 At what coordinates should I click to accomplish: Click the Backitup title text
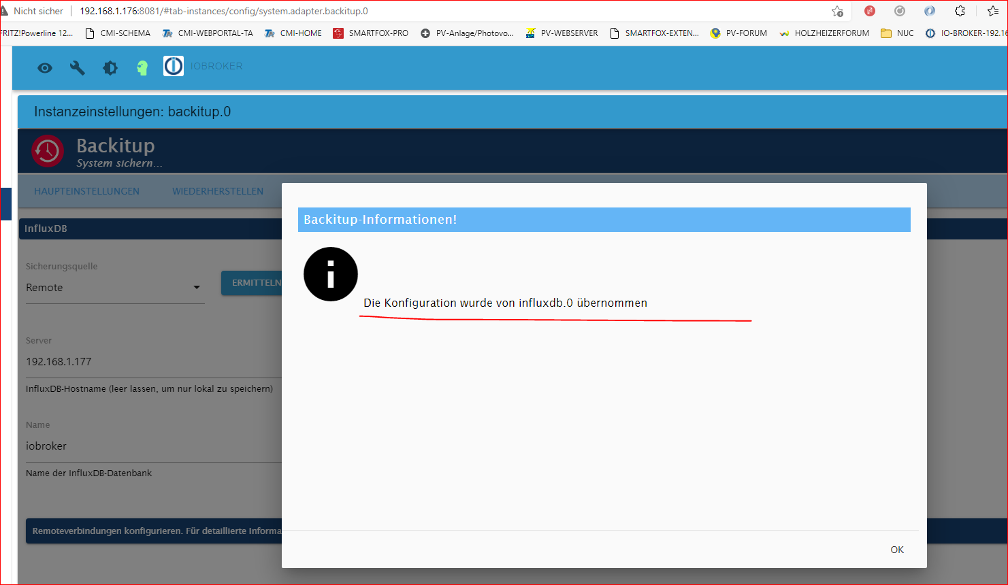(x=116, y=146)
